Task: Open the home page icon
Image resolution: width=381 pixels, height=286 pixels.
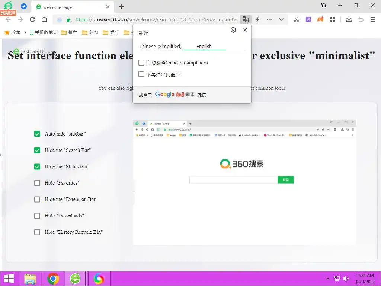Action: [44, 19]
